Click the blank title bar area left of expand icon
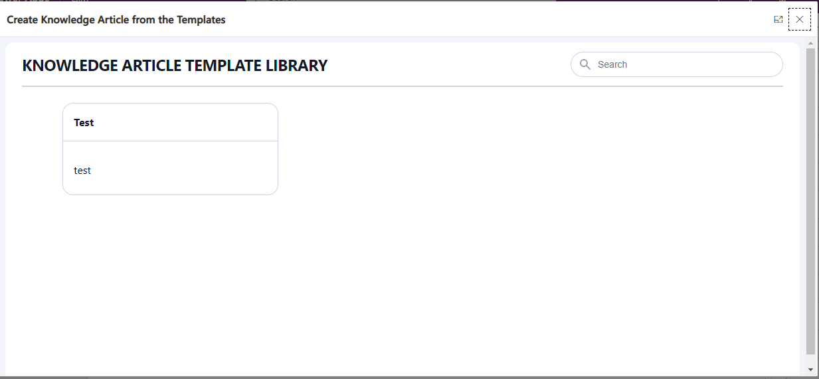The width and height of the screenshot is (819, 379). coord(498,19)
